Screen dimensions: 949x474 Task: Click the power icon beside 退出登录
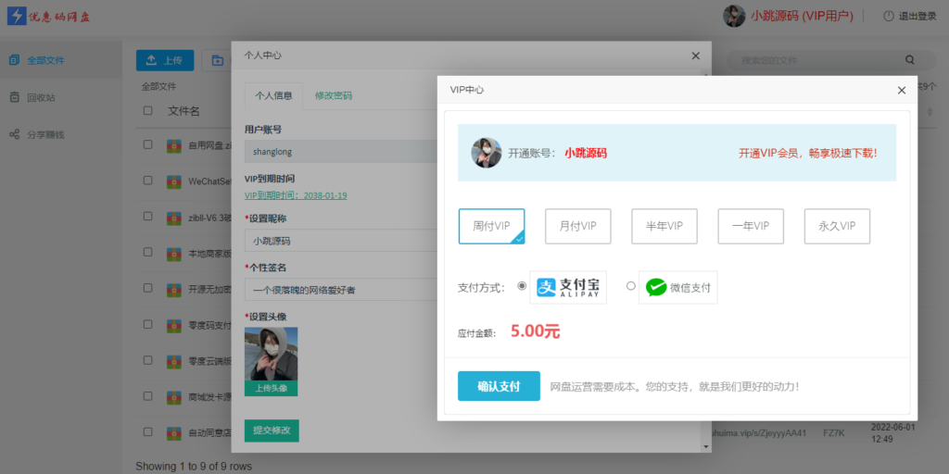889,17
